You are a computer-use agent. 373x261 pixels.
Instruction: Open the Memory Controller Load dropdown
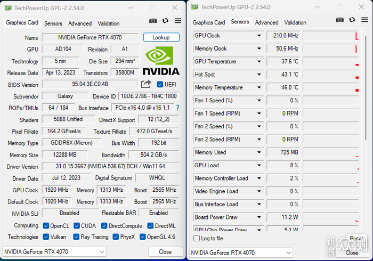click(259, 178)
